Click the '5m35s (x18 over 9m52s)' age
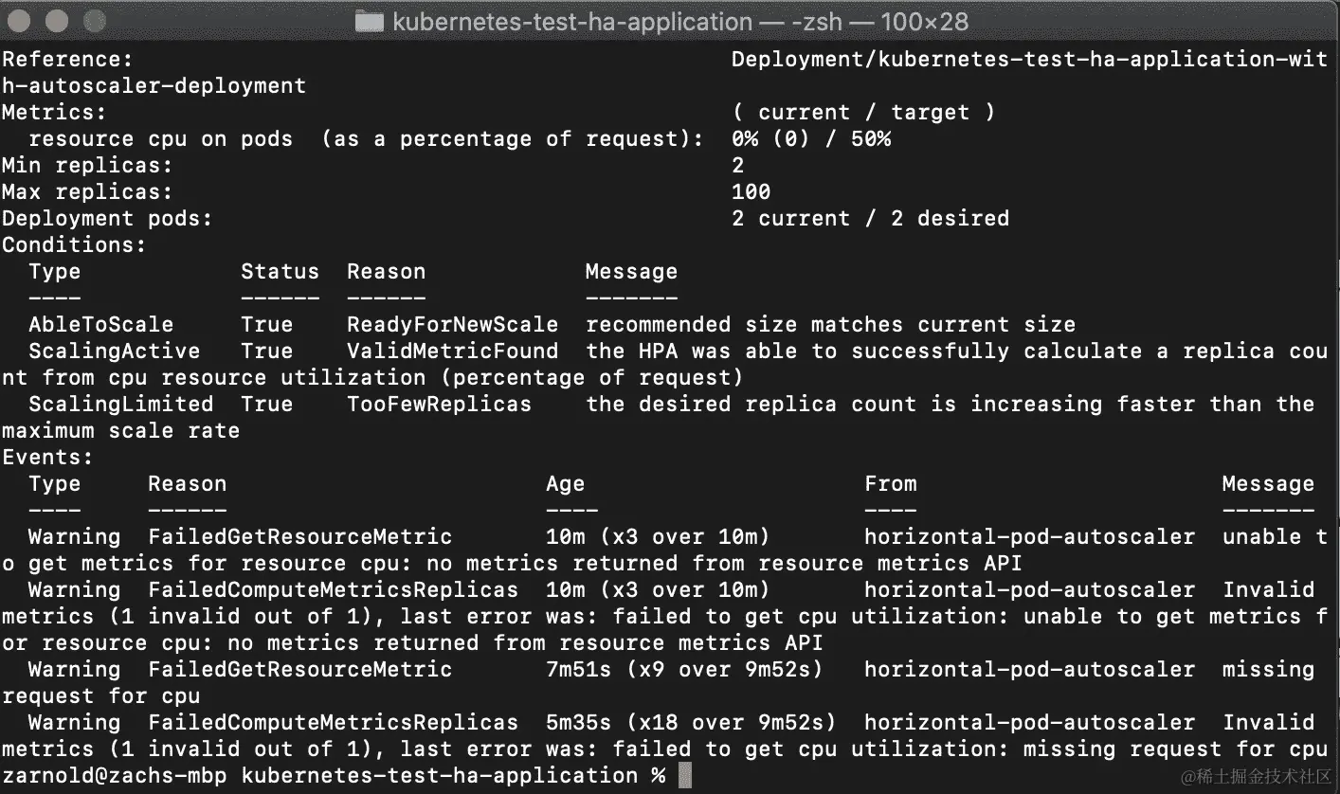 tap(692, 723)
